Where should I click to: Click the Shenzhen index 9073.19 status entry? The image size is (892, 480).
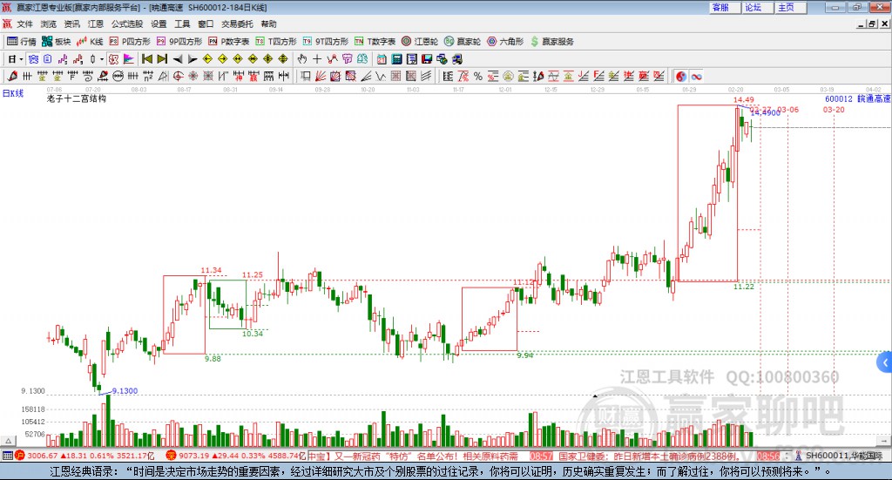tap(236, 456)
